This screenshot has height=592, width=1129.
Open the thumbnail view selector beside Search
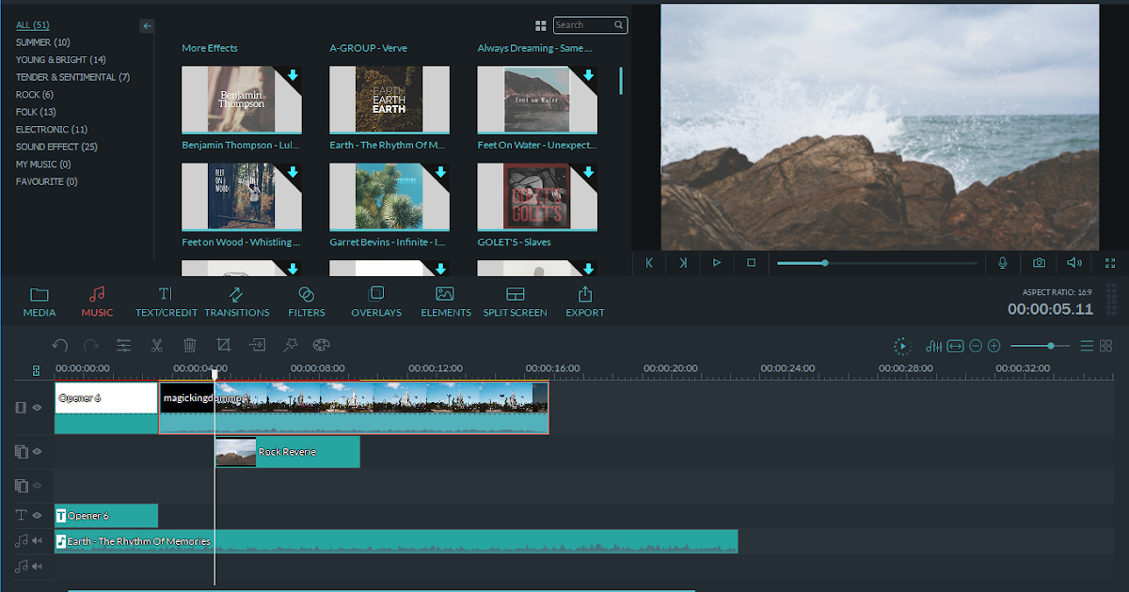(539, 24)
